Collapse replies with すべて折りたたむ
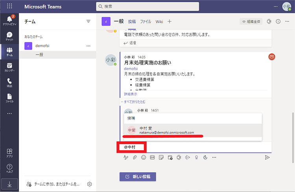295x192 pixels. pyautogui.click(x=135, y=102)
